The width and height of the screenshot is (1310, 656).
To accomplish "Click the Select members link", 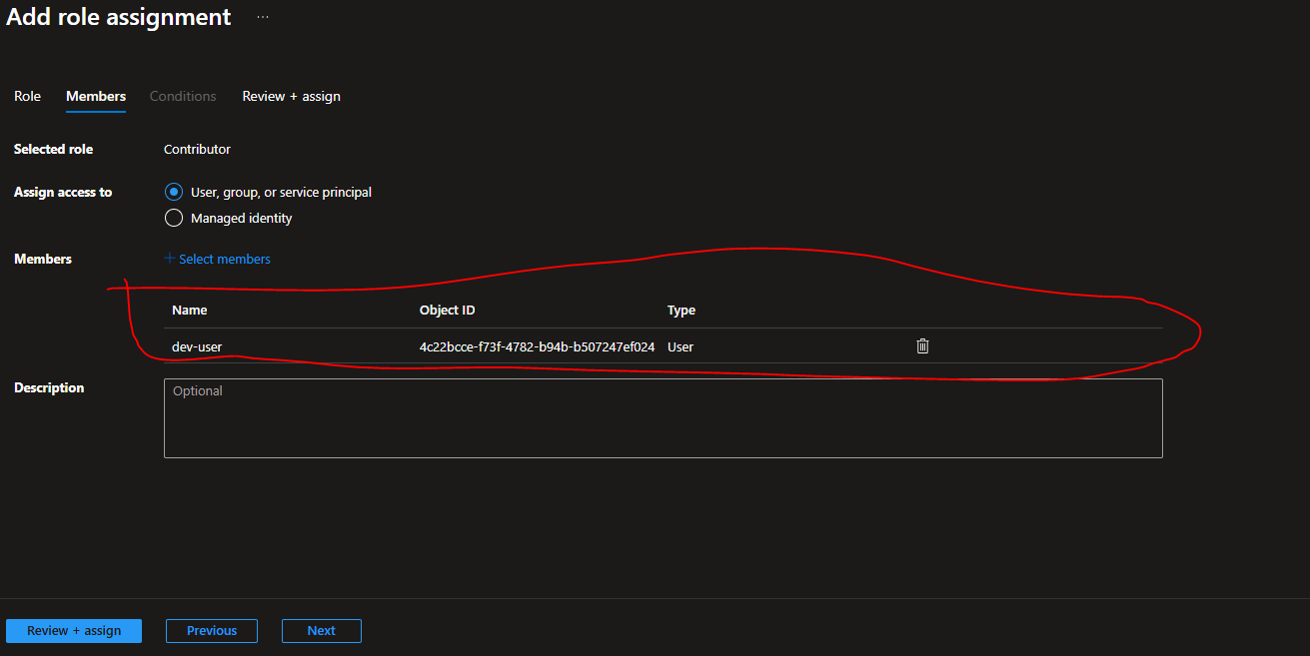I will [x=218, y=259].
